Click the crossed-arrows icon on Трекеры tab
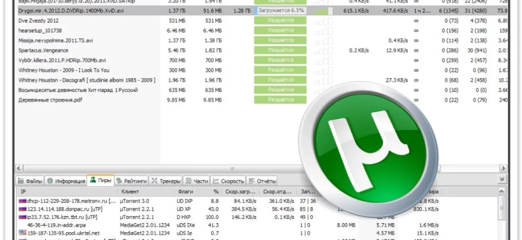This screenshot has width=522, height=240. click(x=154, y=181)
